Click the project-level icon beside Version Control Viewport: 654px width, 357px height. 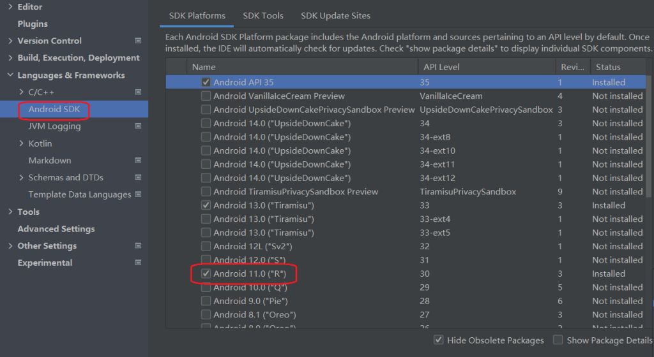tap(138, 41)
